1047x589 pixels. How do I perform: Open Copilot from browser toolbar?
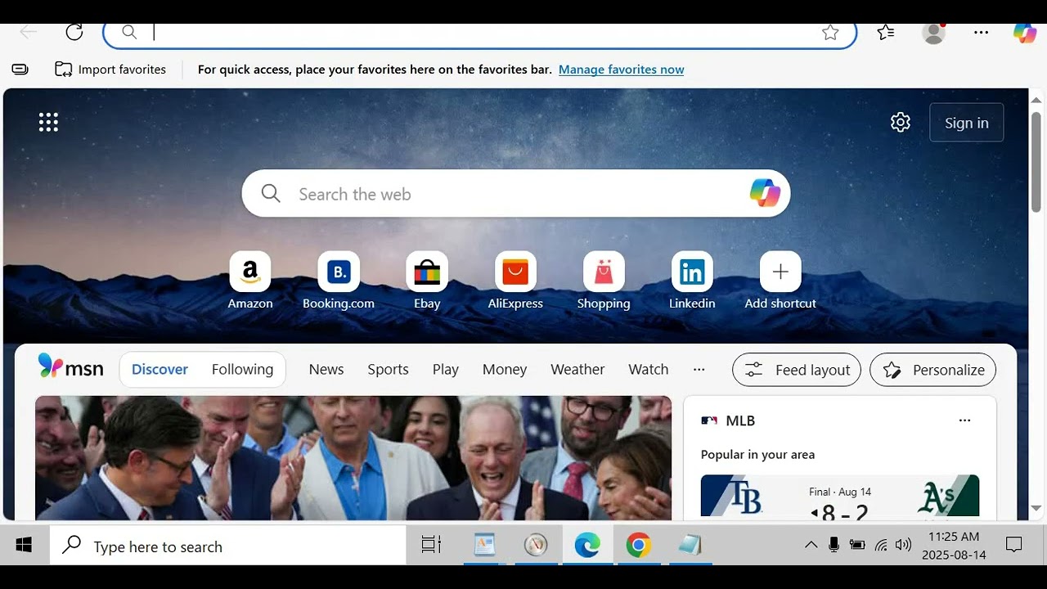click(x=1025, y=32)
